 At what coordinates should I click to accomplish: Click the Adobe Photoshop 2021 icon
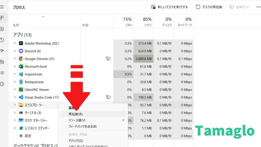21,43
